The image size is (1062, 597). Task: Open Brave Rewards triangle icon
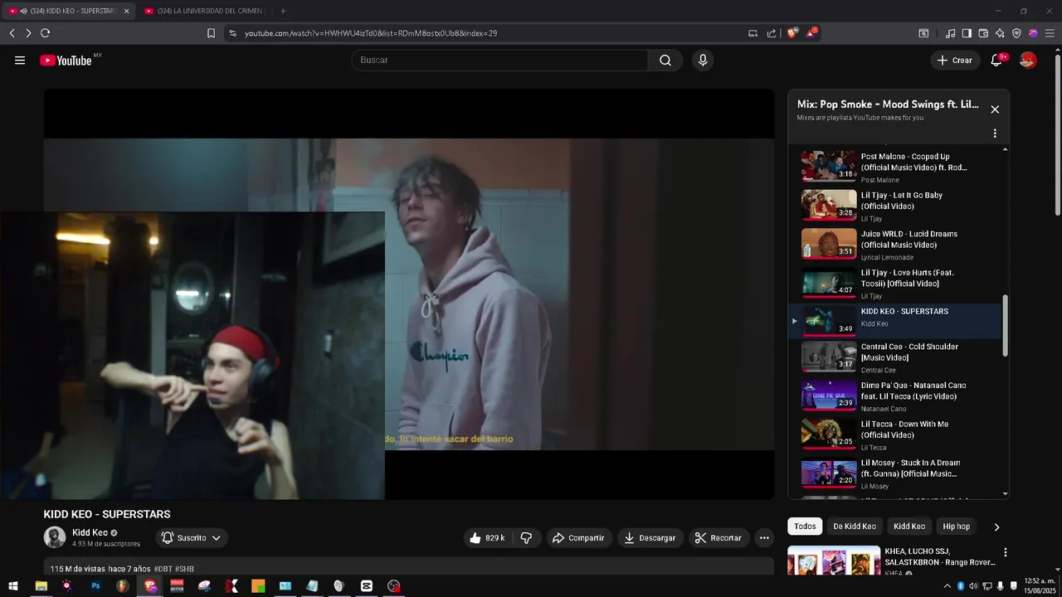(x=811, y=33)
